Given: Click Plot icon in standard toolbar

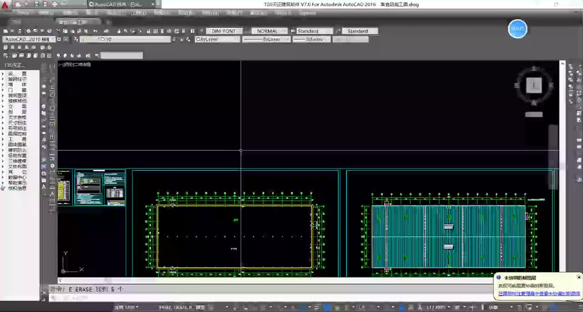Looking at the screenshot, I should click(x=28, y=31).
